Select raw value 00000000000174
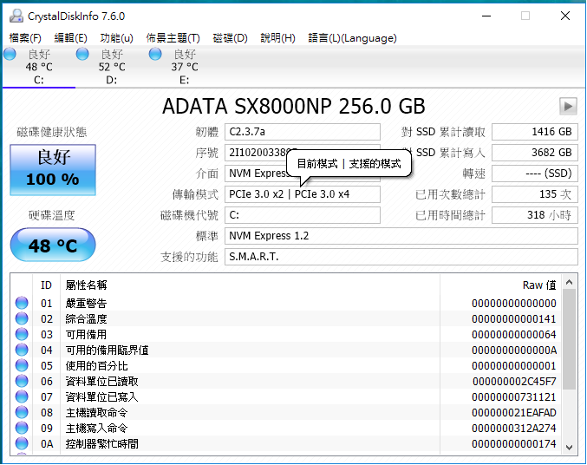The image size is (587, 465). [x=514, y=443]
